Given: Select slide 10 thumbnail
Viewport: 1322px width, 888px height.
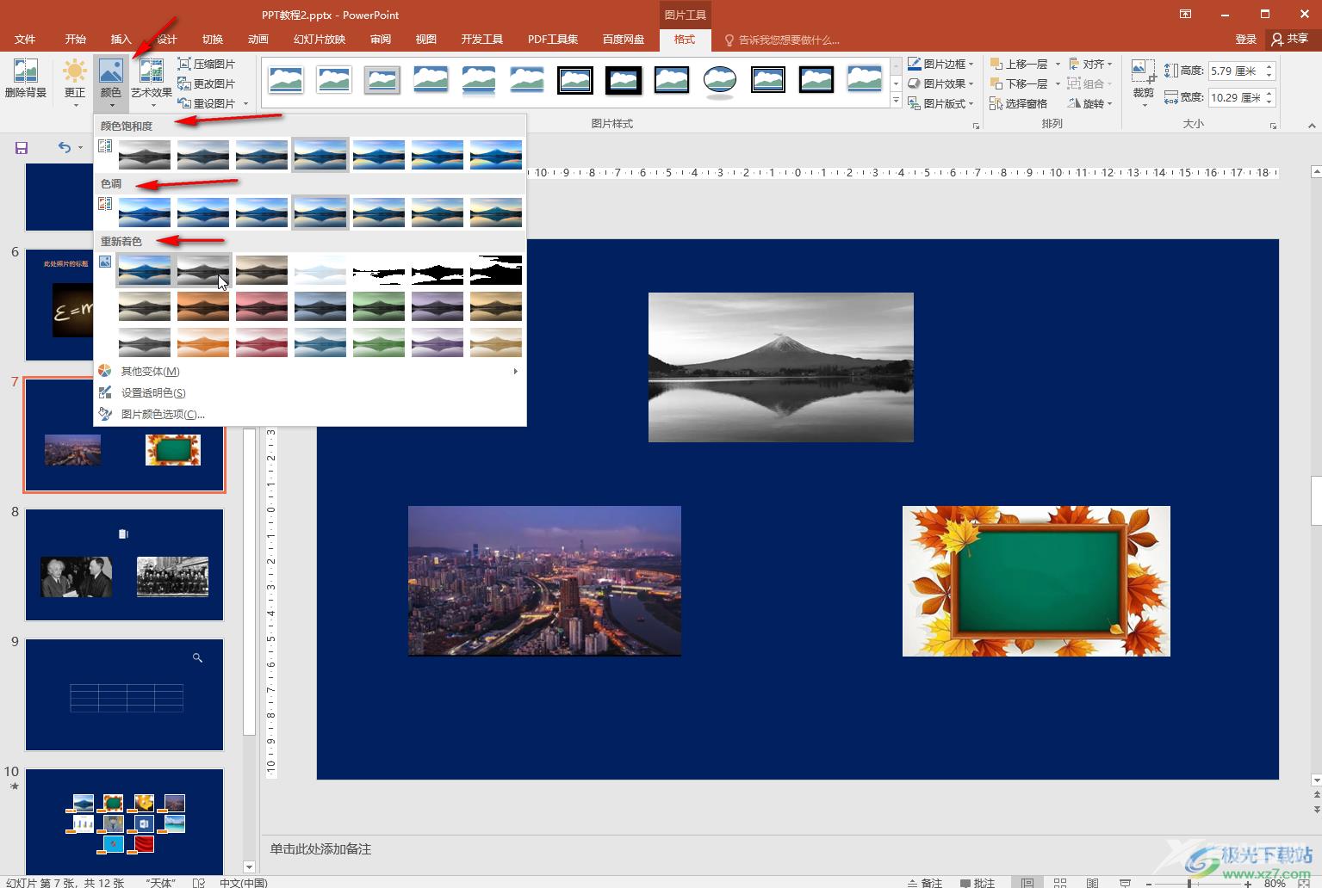Looking at the screenshot, I should pyautogui.click(x=124, y=822).
